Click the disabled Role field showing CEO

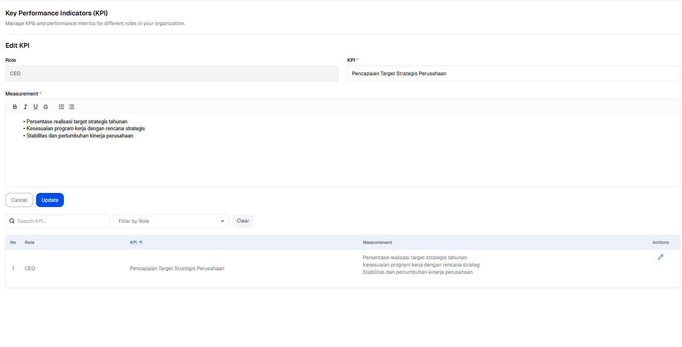click(x=172, y=73)
